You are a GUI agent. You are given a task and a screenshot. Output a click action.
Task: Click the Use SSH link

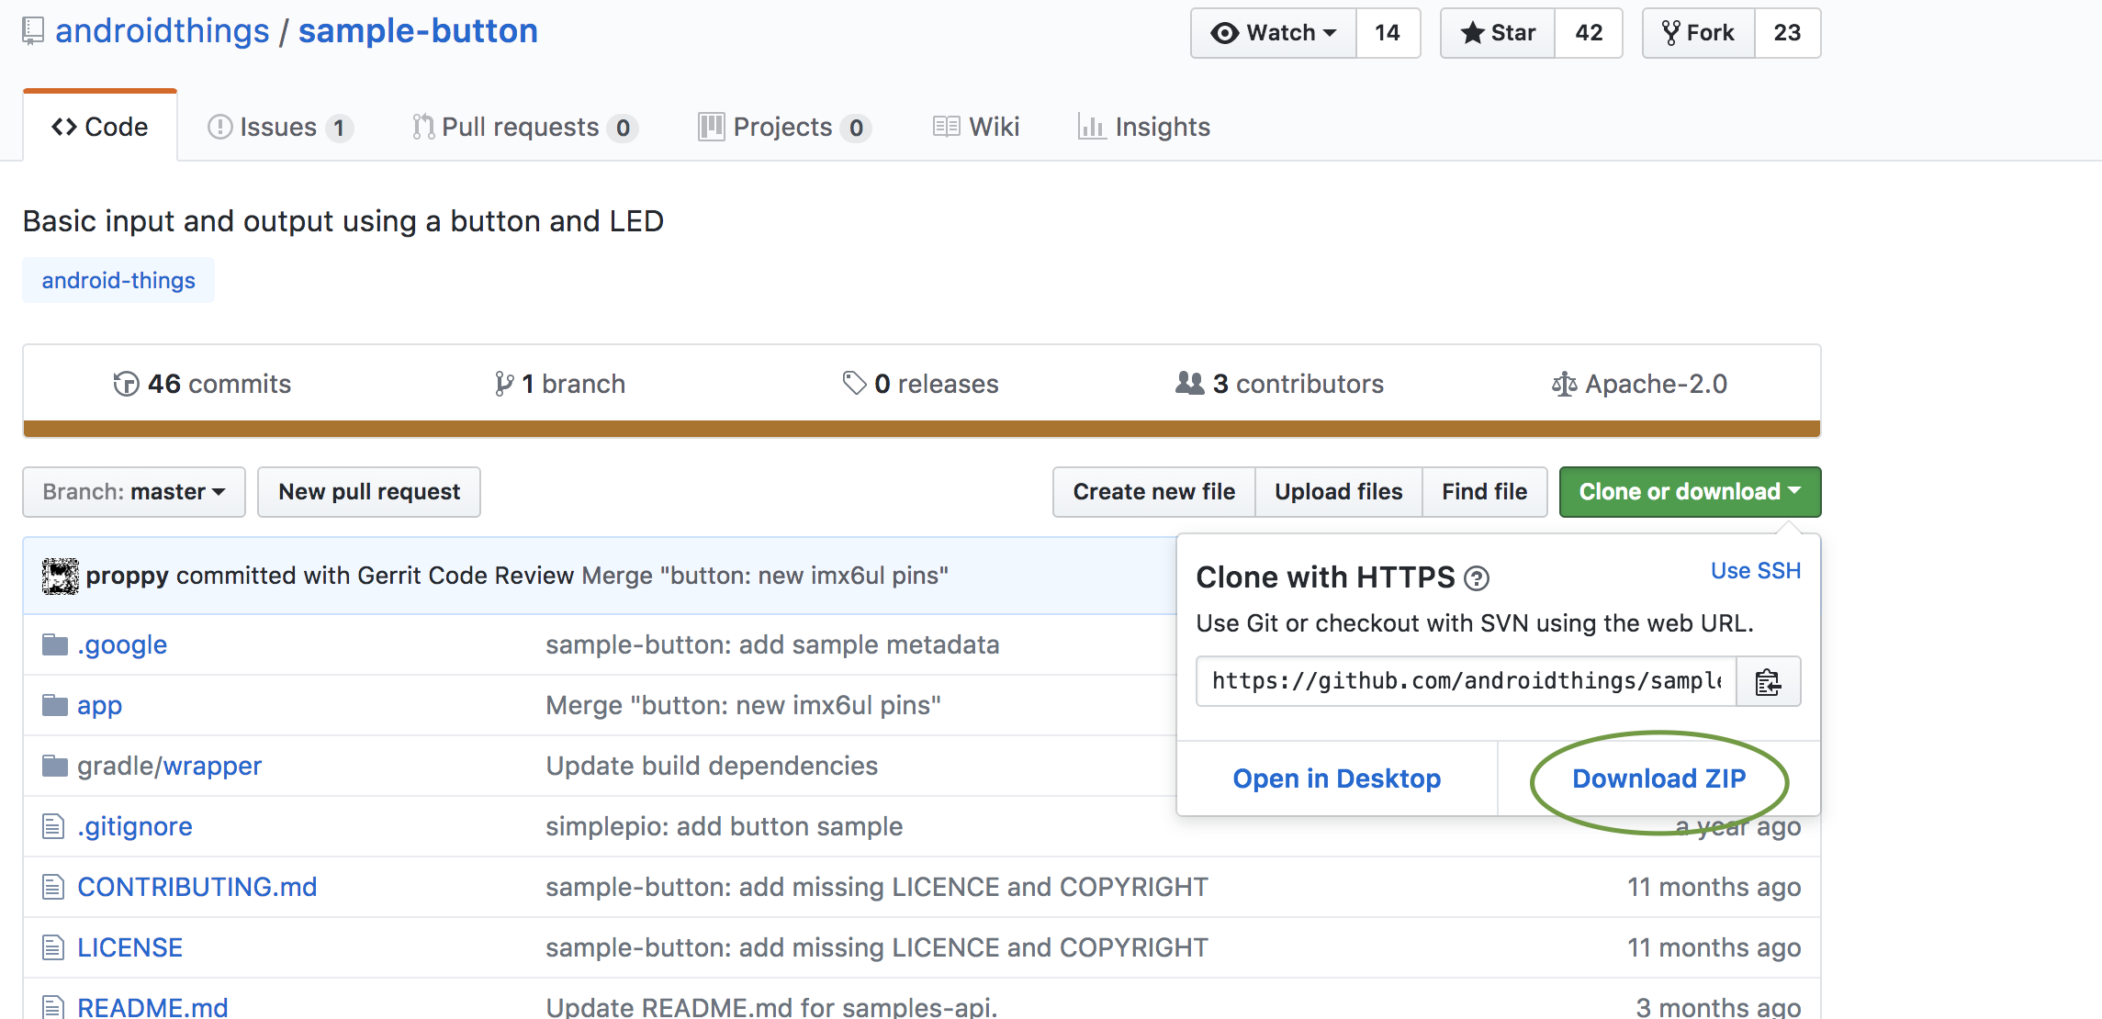1756,571
